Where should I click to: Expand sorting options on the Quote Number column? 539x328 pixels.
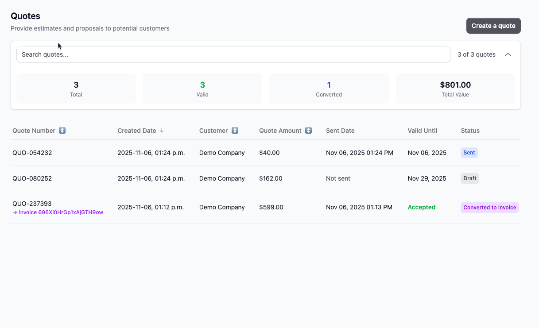point(62,130)
